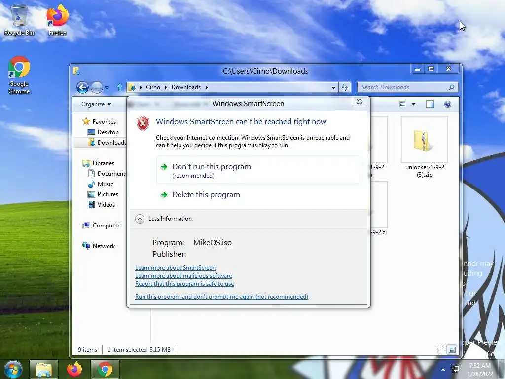This screenshot has width=505, height=379.
Task: Maximize the Downloads Explorer window
Action: tap(431, 69)
